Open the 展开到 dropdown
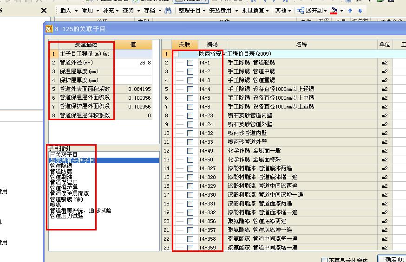406x262 pixels. 325,11
